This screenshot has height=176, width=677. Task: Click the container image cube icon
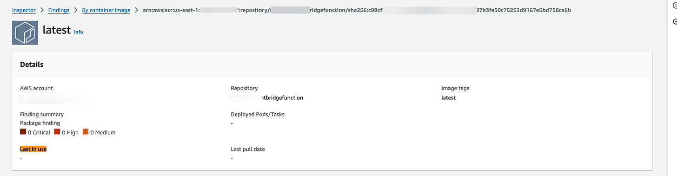pyautogui.click(x=25, y=32)
